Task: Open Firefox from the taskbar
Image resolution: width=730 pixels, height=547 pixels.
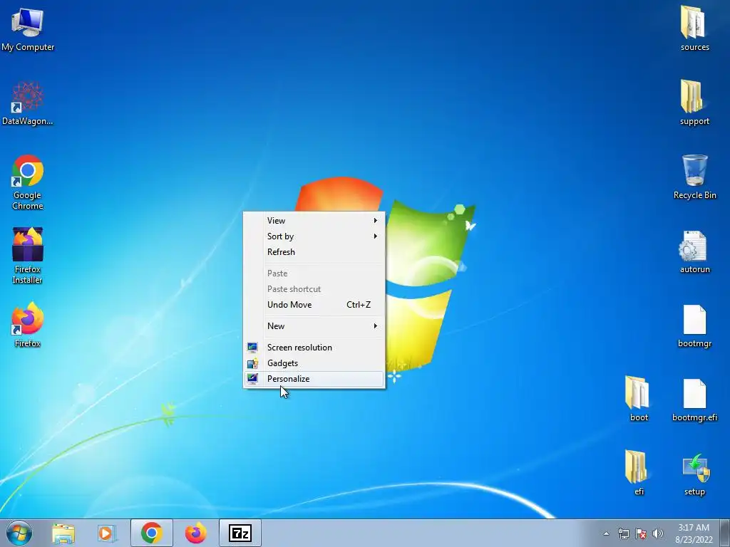Action: coord(195,533)
